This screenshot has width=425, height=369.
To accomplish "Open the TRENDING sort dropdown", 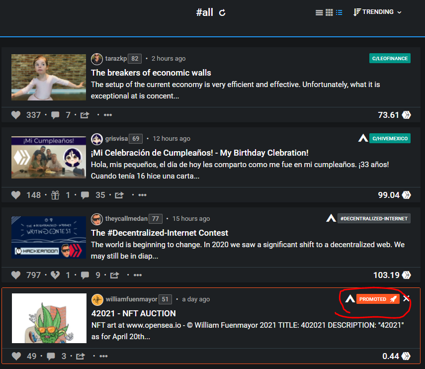I will click(378, 12).
